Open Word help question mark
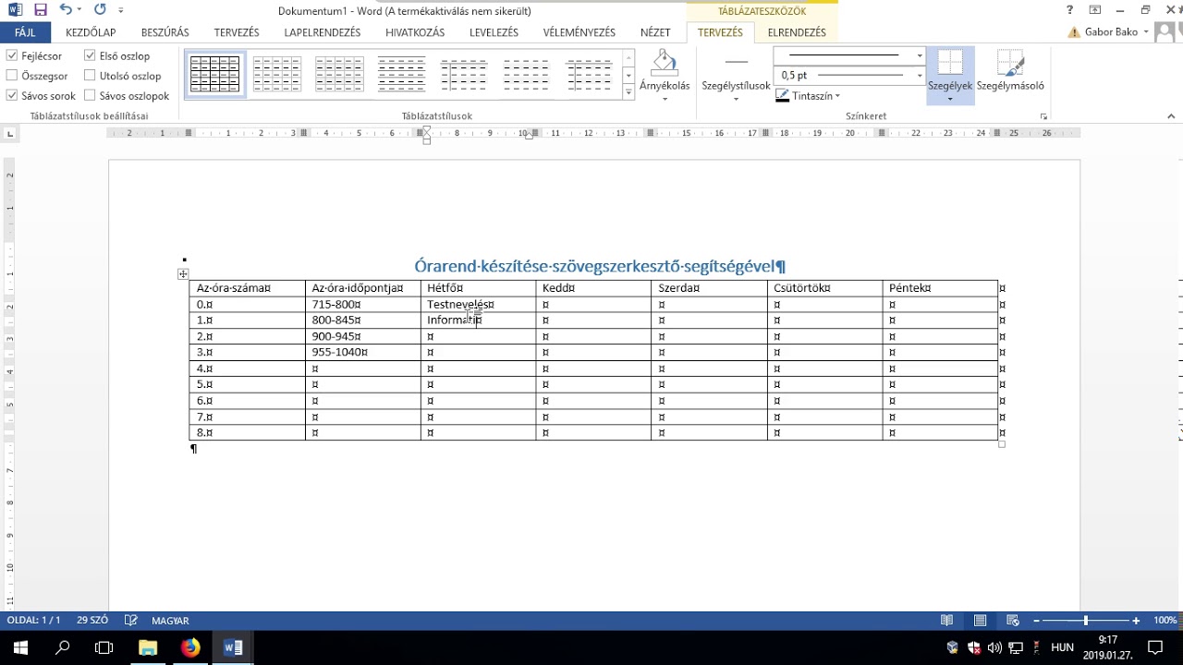This screenshot has width=1183, height=665. pos(1069,10)
